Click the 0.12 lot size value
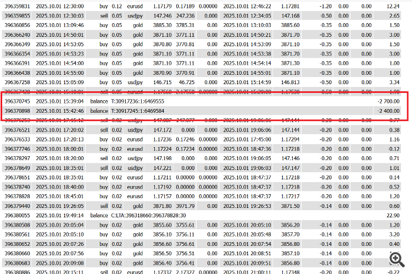412x274 pixels. click(116, 6)
